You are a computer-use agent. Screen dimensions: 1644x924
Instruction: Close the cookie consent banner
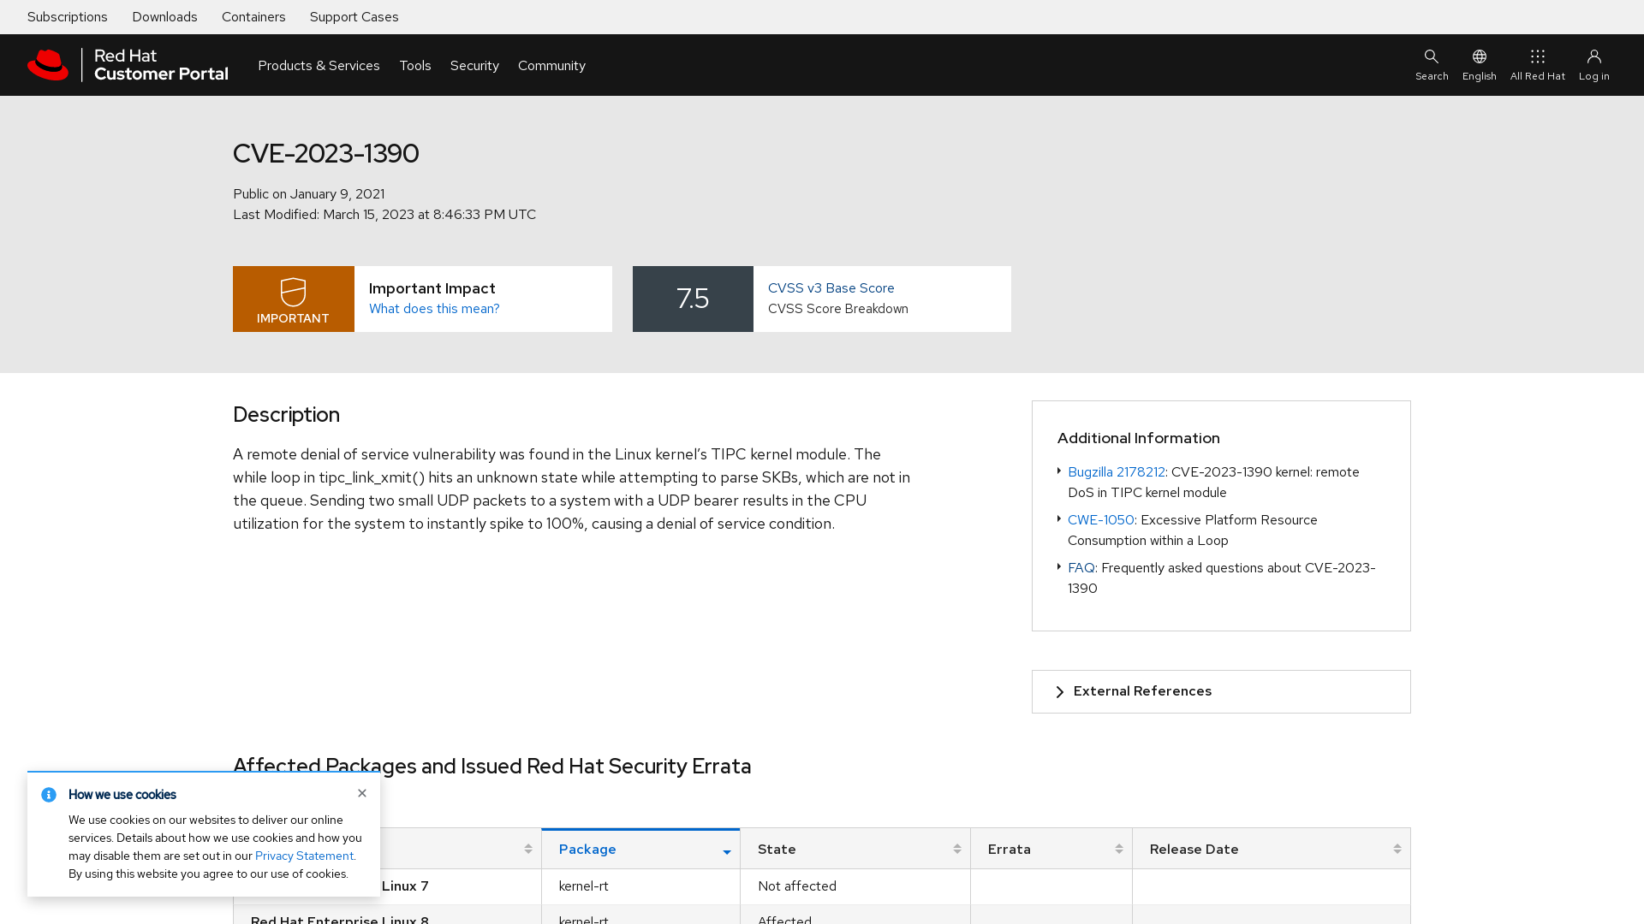pos(362,793)
